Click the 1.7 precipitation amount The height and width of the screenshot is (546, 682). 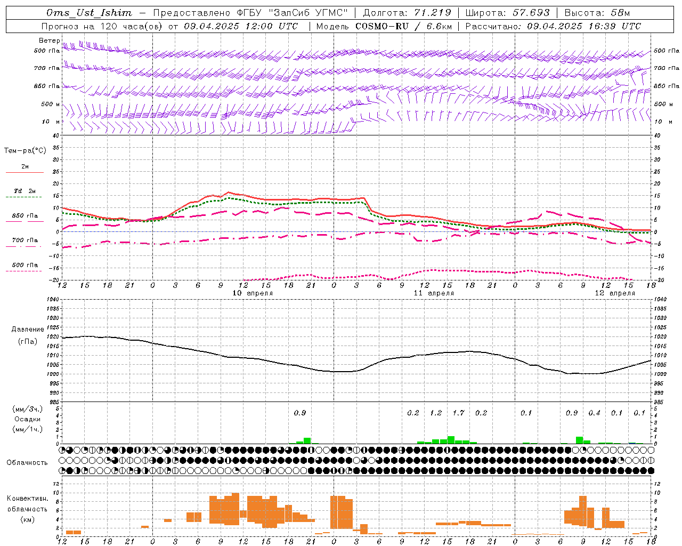coord(459,413)
